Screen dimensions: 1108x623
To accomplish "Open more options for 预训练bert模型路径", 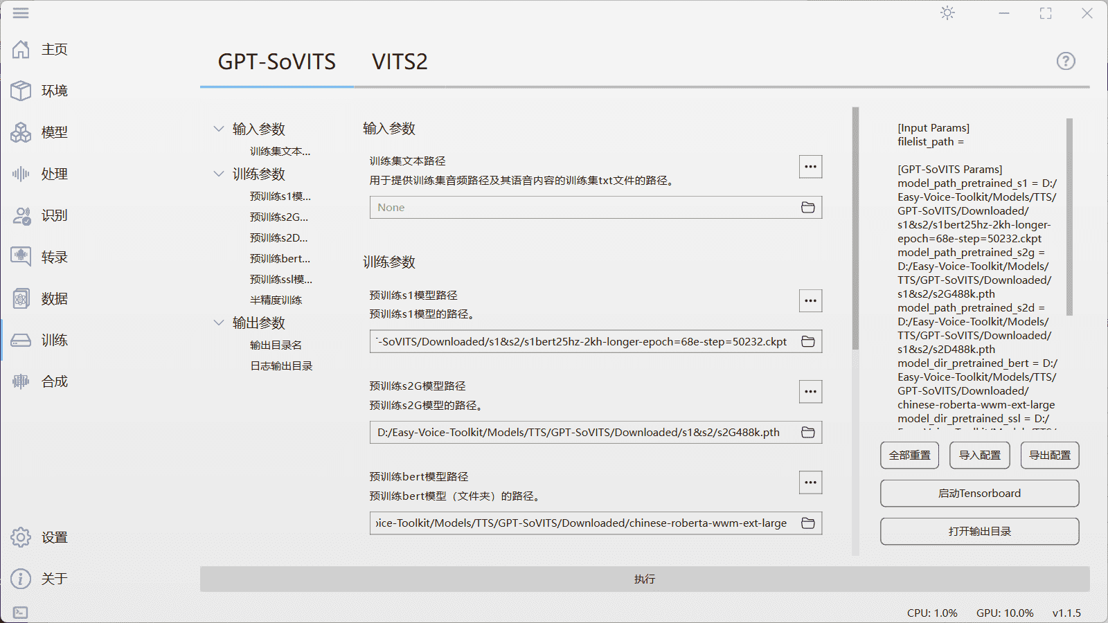I will tap(810, 482).
